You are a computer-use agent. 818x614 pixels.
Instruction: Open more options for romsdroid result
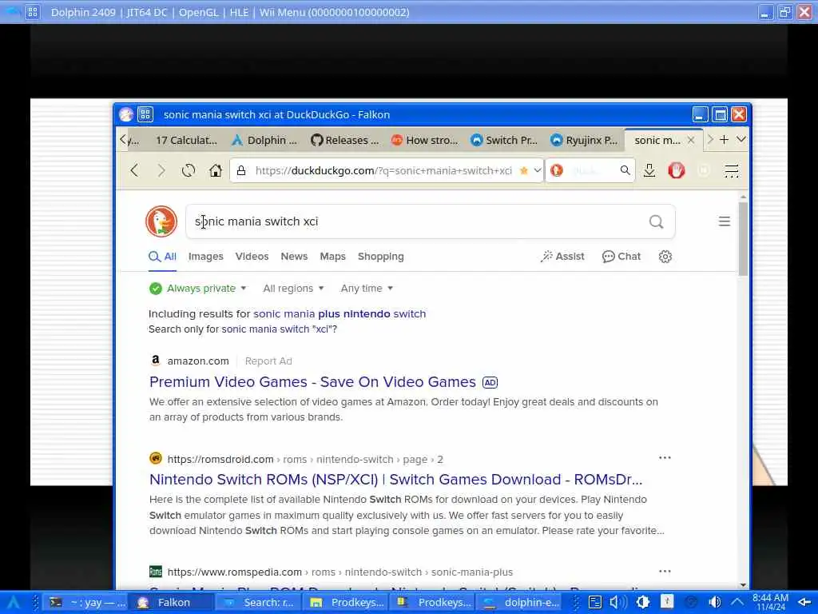[x=665, y=458]
